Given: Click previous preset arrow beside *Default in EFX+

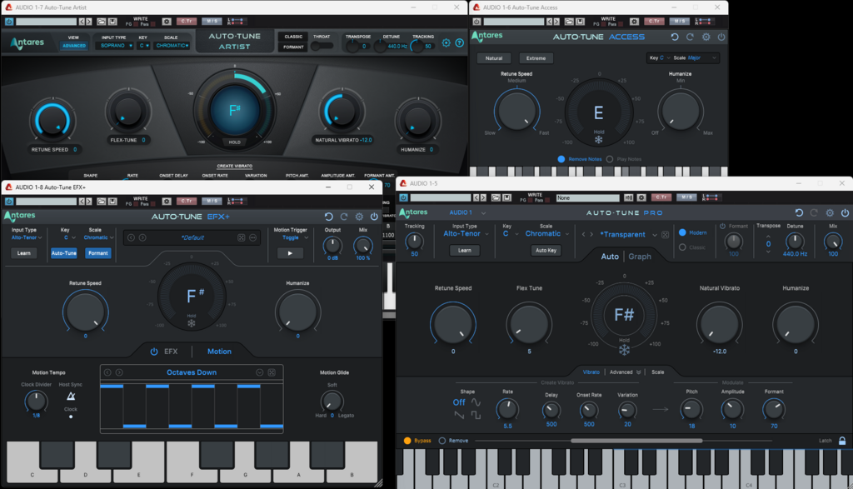Looking at the screenshot, I should pos(131,237).
